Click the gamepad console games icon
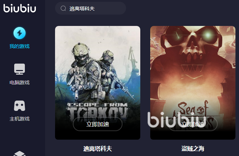 click(20, 106)
